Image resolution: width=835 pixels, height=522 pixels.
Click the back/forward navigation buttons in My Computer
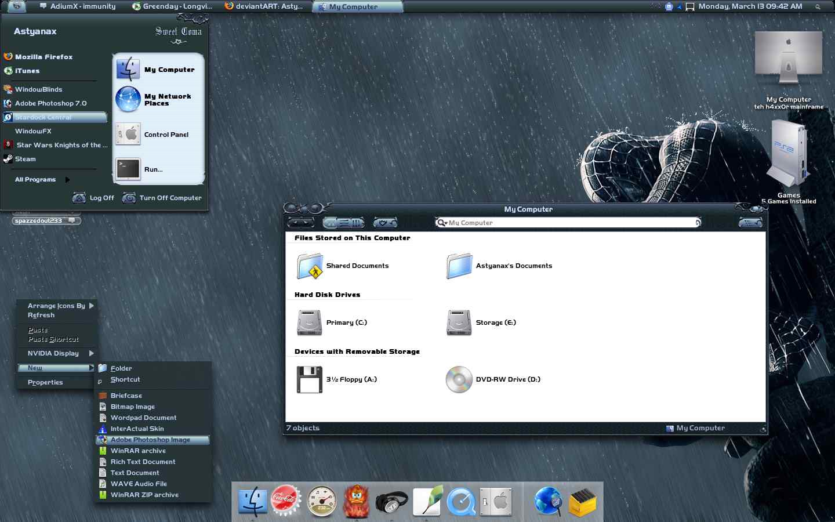tap(300, 222)
